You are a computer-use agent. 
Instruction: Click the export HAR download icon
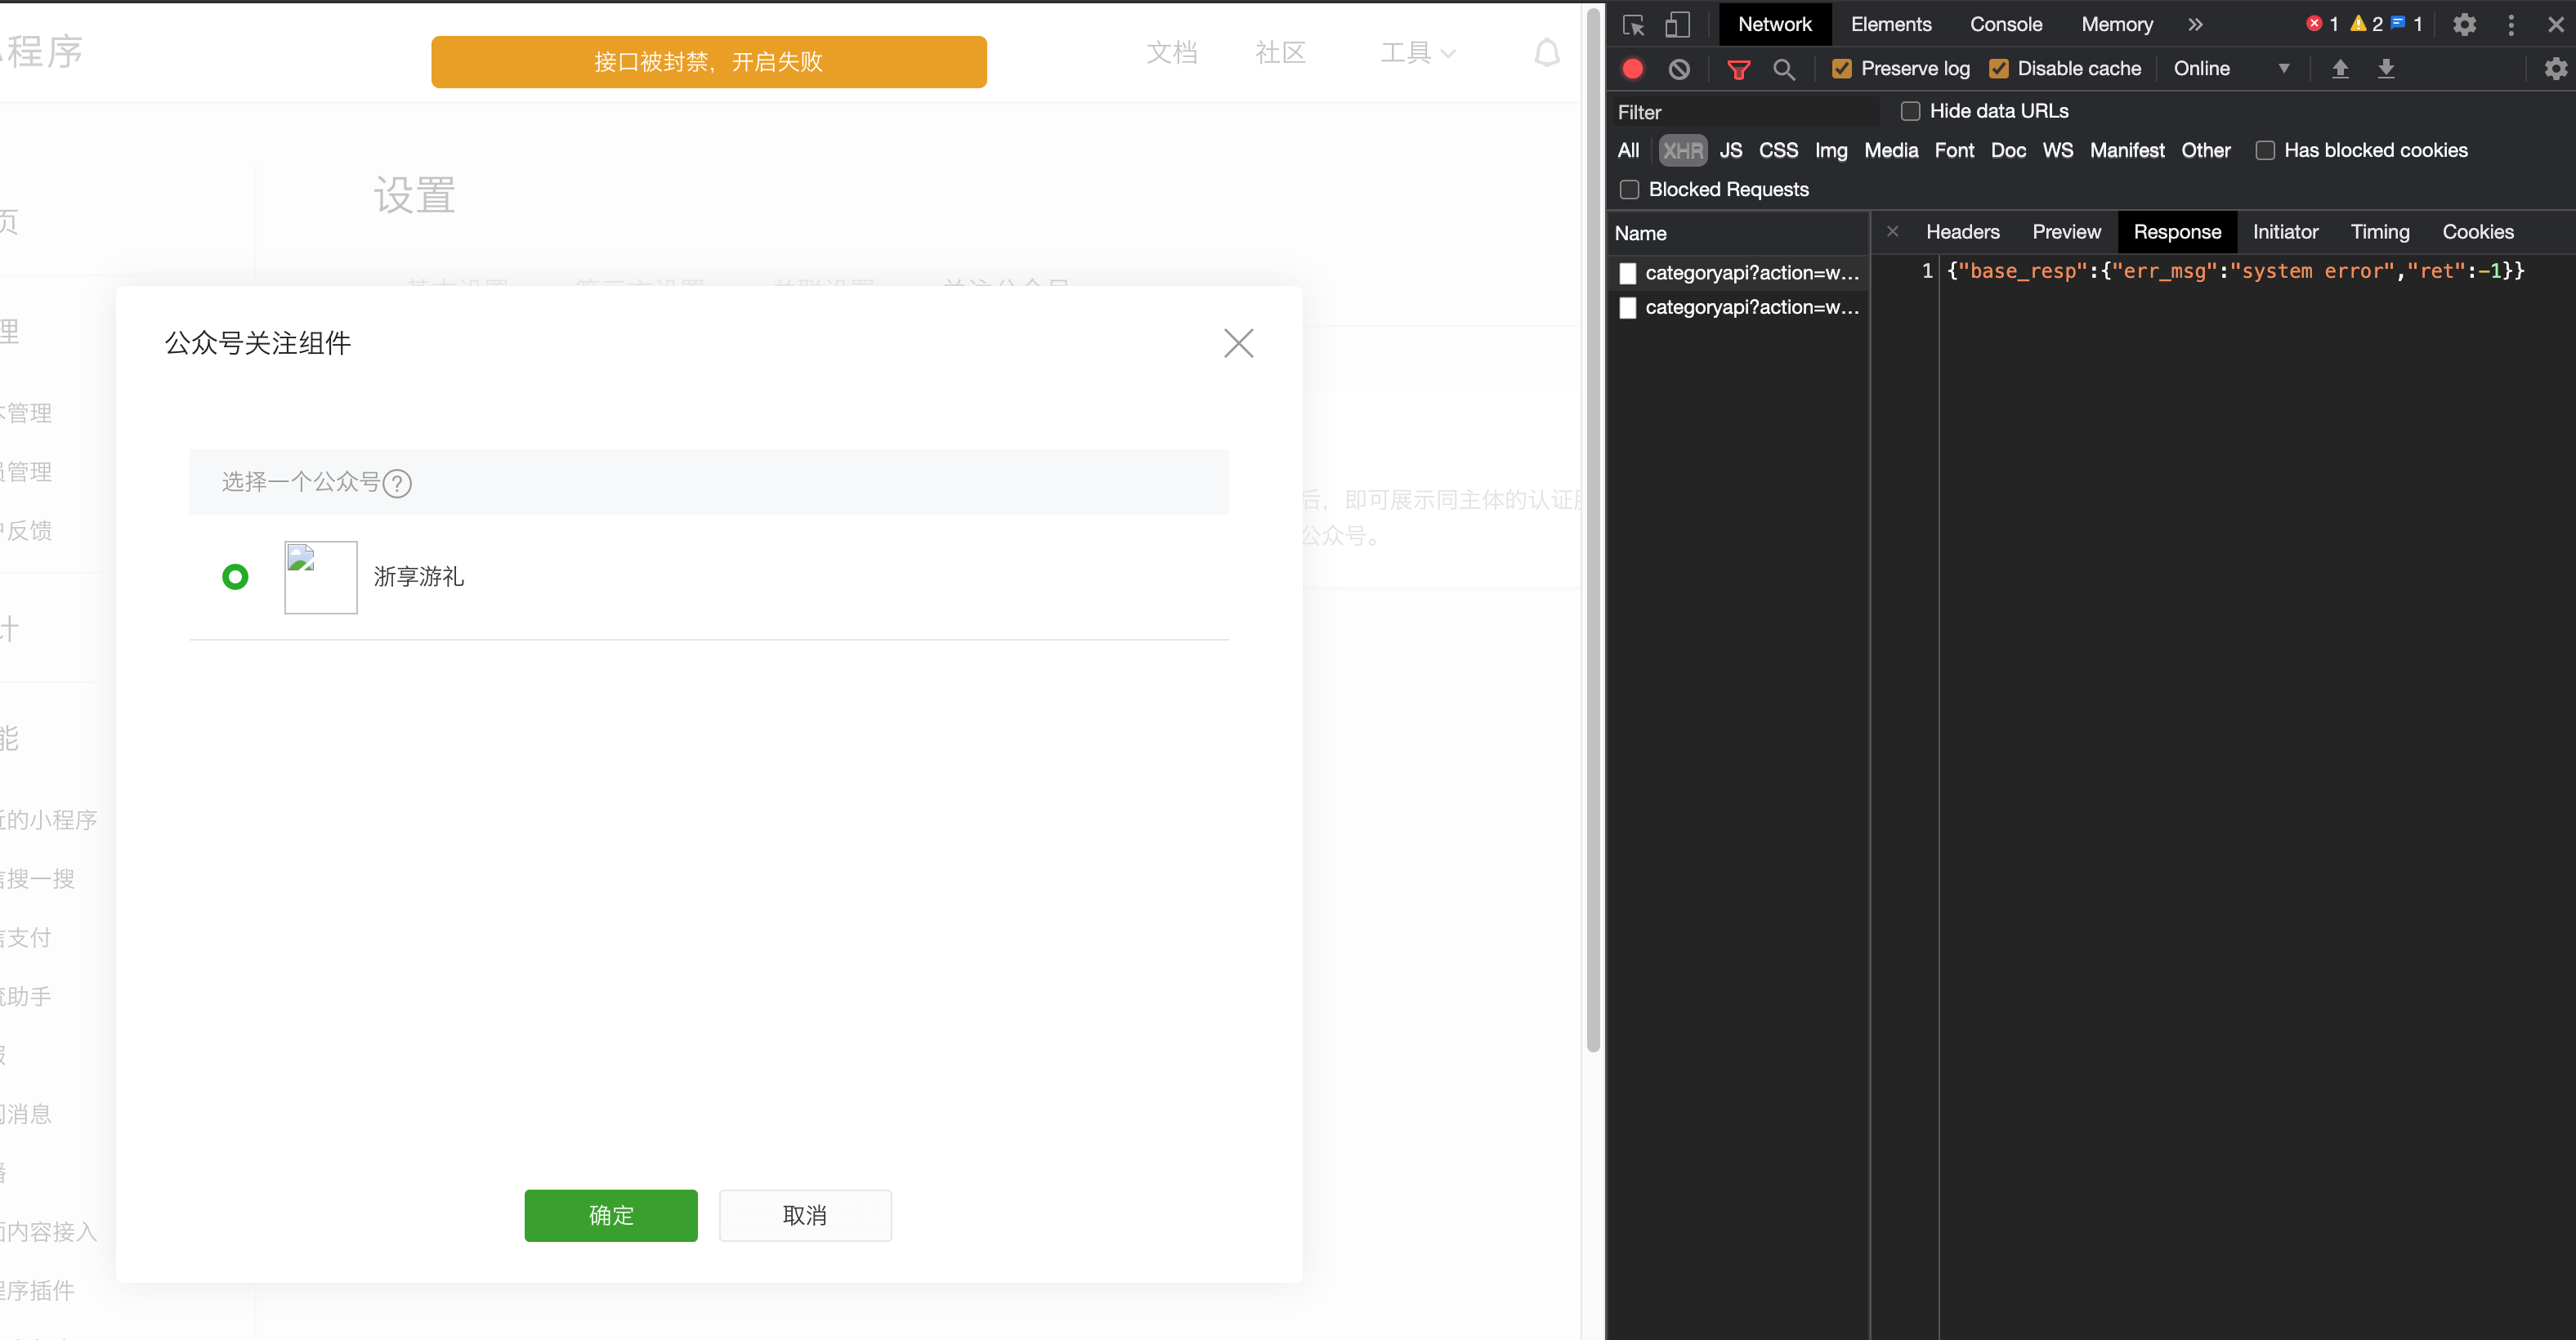pyautogui.click(x=2386, y=69)
